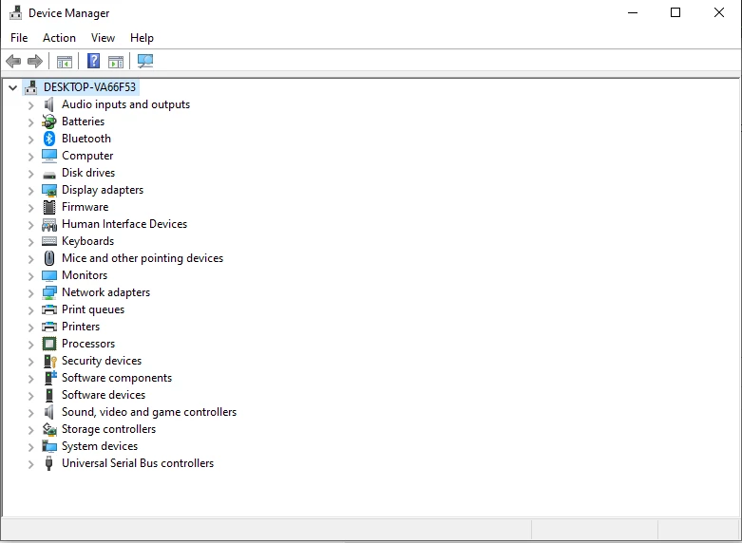Click the Network adapters icon

tap(49, 292)
